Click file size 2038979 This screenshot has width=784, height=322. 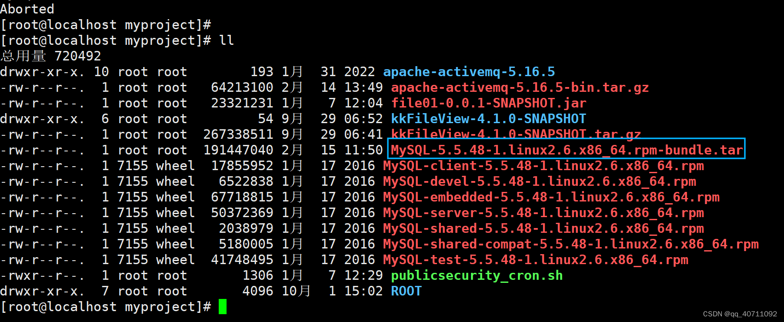coord(246,228)
